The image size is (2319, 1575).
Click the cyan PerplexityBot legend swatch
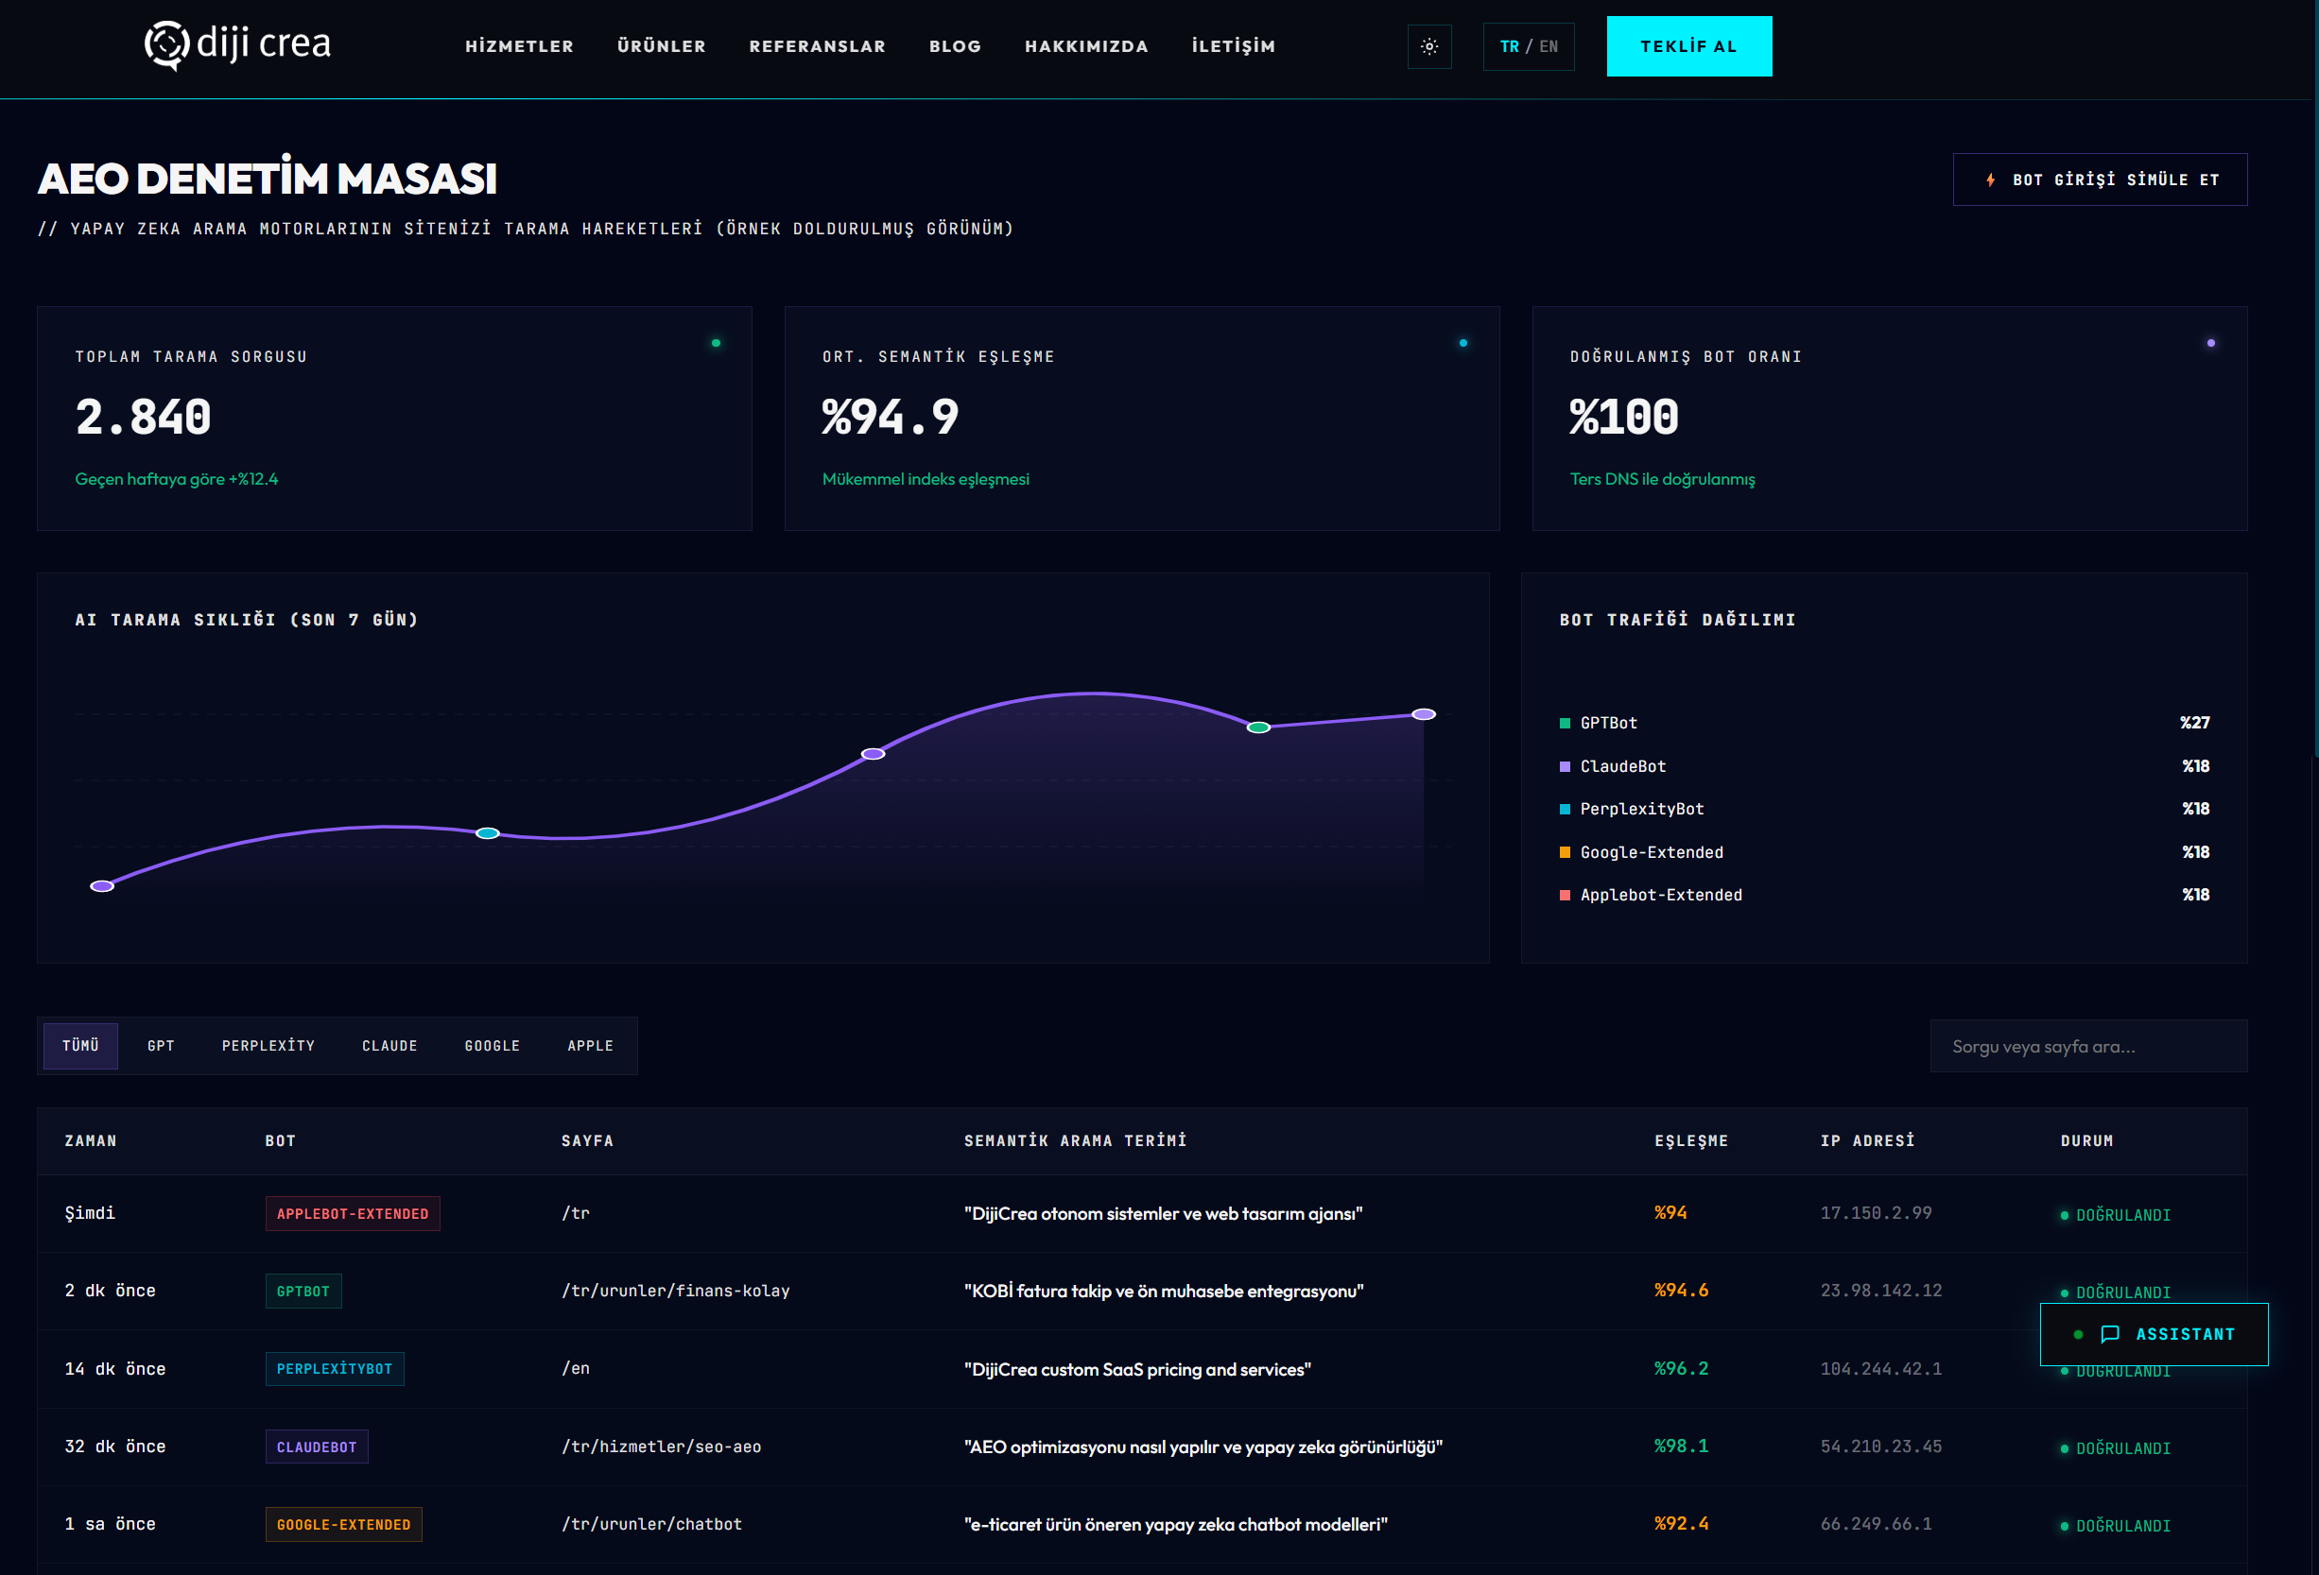coord(1564,809)
